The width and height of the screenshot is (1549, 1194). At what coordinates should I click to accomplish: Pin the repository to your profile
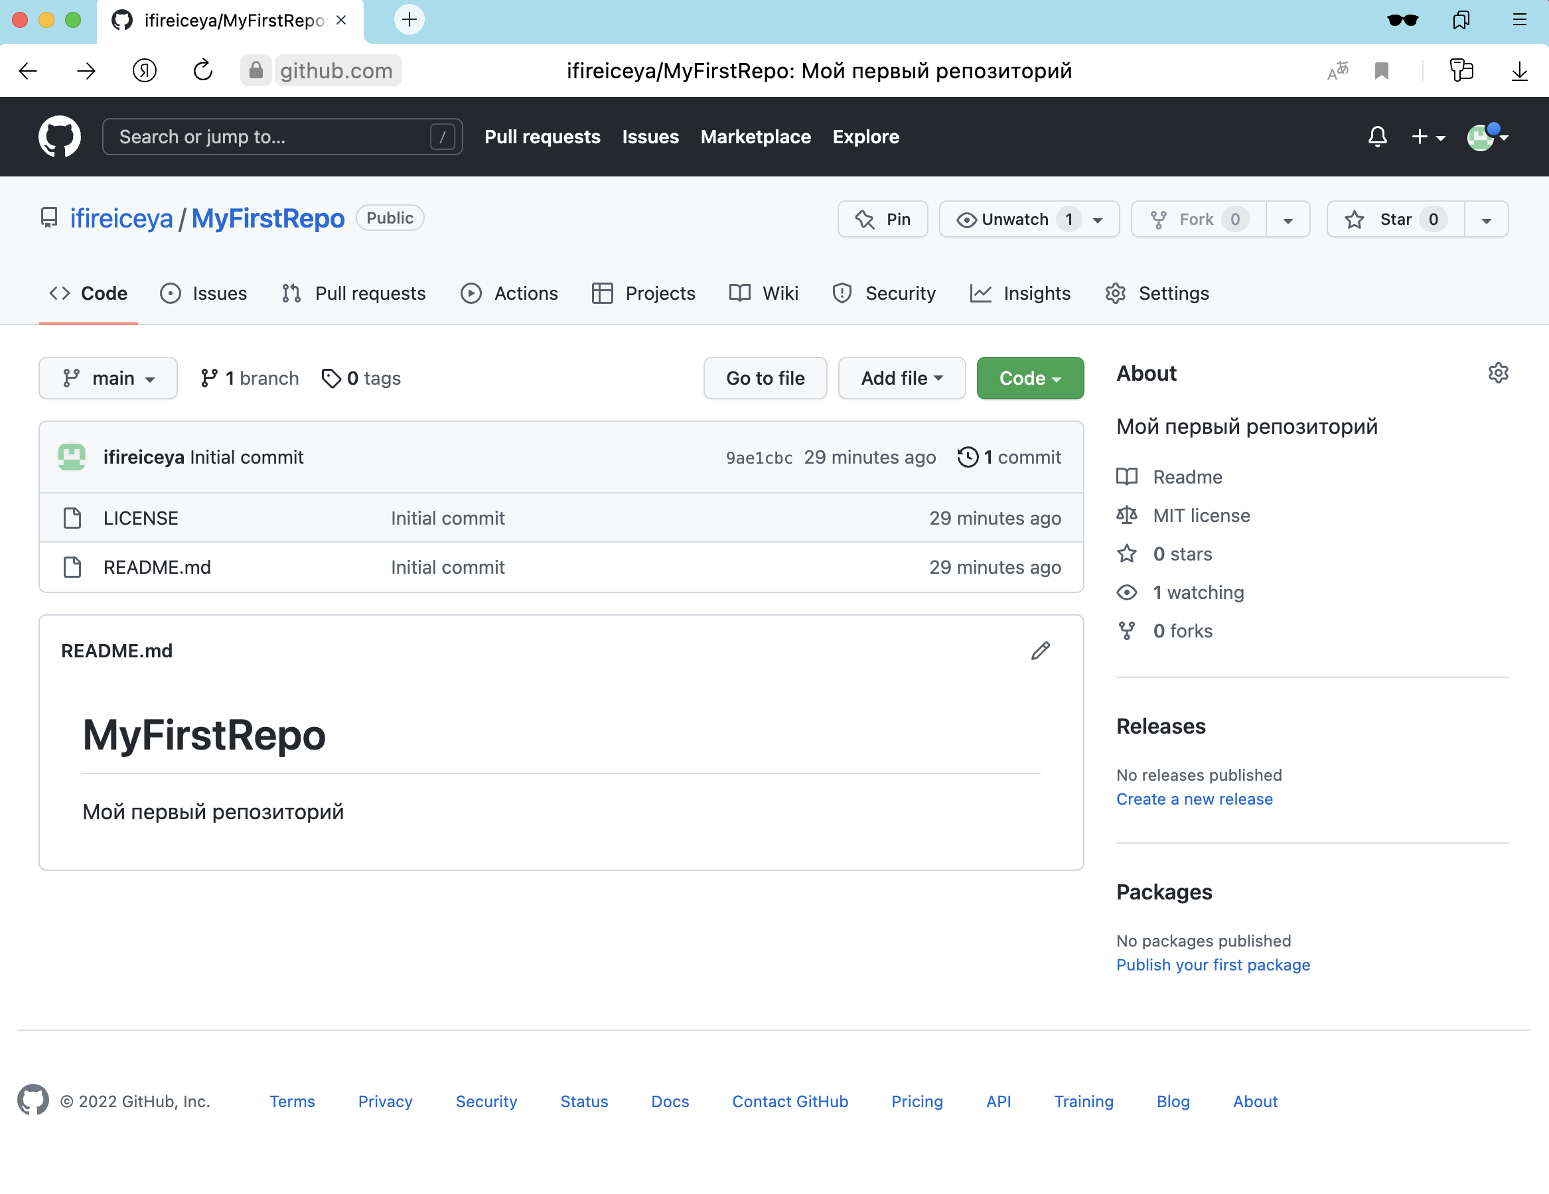click(882, 219)
